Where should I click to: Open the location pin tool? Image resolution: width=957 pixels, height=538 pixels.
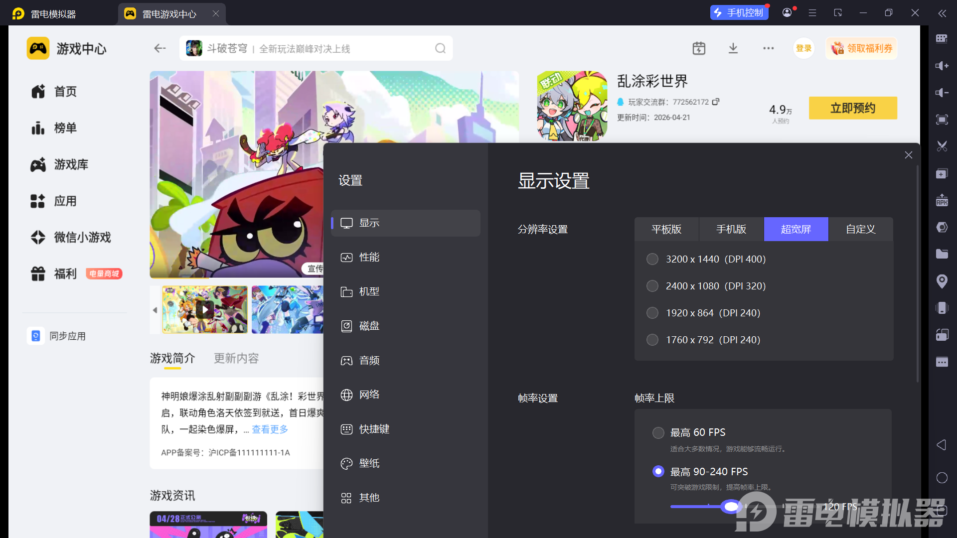pyautogui.click(x=942, y=281)
